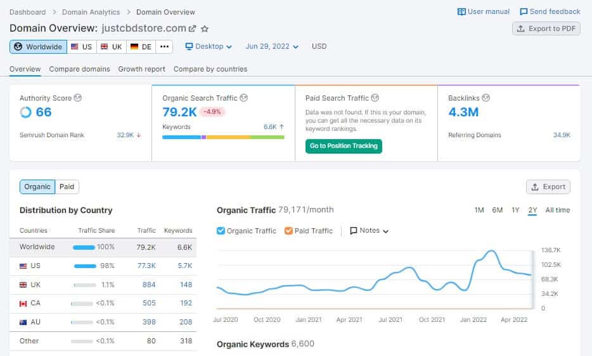Set chart range to 2Y
This screenshot has height=356, width=592.
[x=532, y=210]
